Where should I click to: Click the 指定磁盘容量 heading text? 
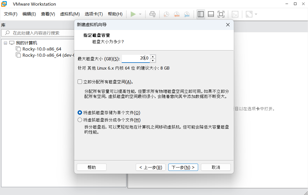coord(97,35)
